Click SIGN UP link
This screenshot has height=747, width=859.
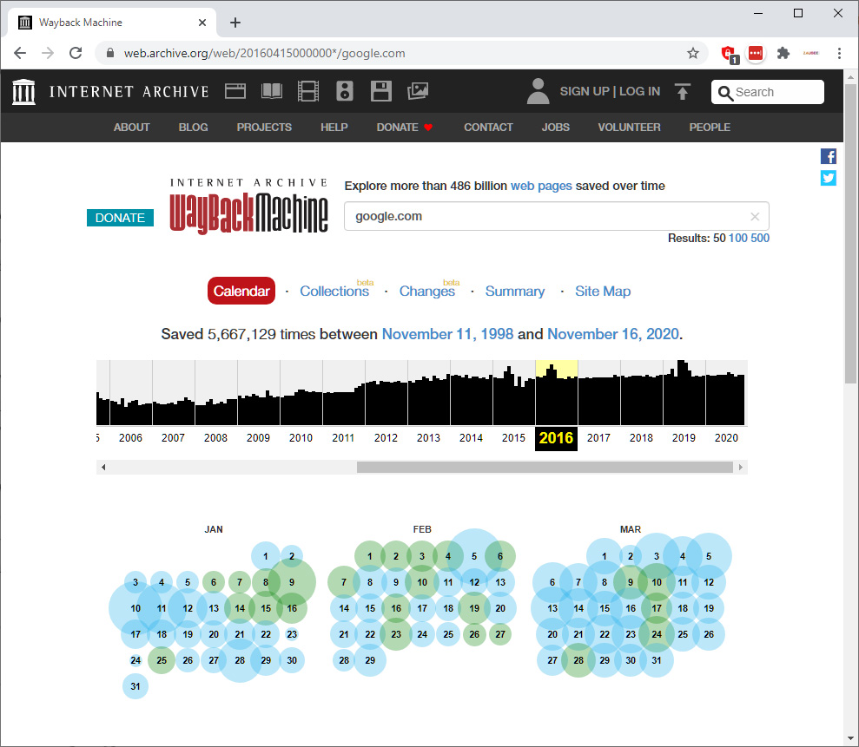tap(584, 91)
